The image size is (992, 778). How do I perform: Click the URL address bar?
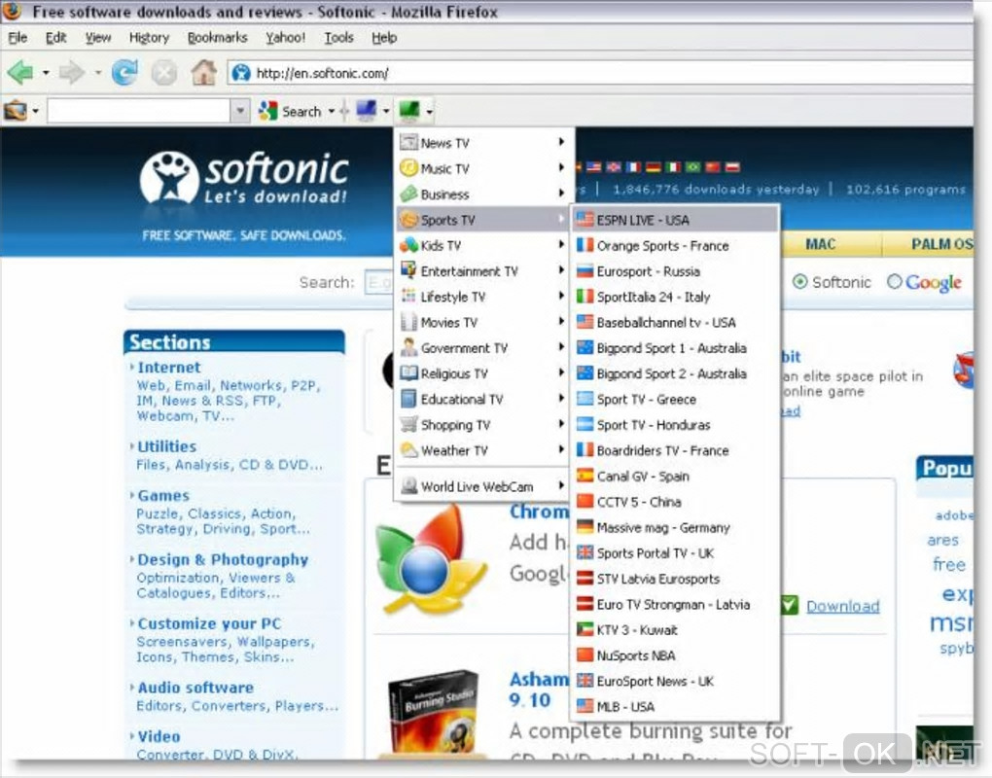tap(601, 73)
